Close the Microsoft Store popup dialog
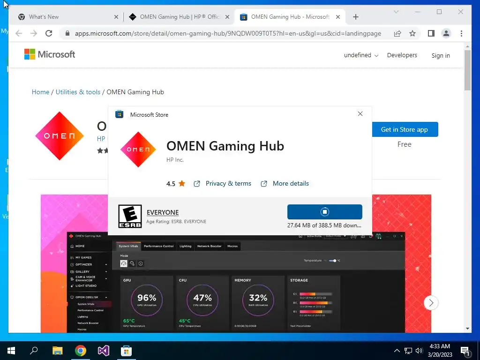This screenshot has width=480, height=360. click(360, 114)
